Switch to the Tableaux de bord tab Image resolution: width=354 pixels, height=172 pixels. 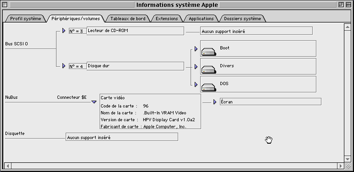[128, 19]
